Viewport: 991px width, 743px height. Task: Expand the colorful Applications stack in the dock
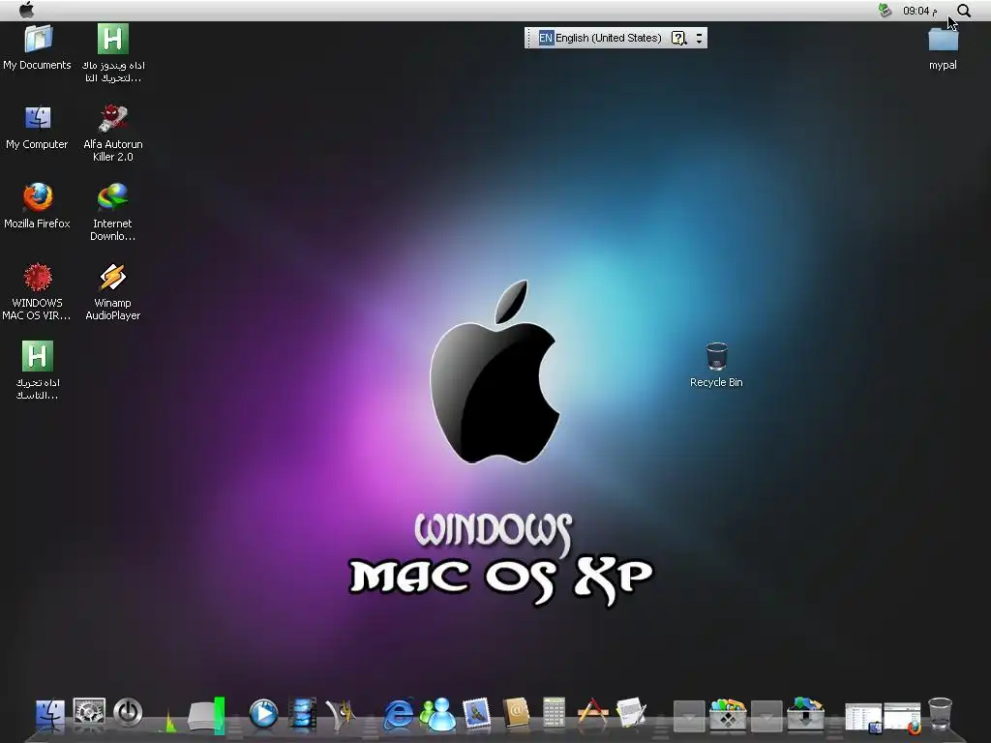(x=728, y=715)
